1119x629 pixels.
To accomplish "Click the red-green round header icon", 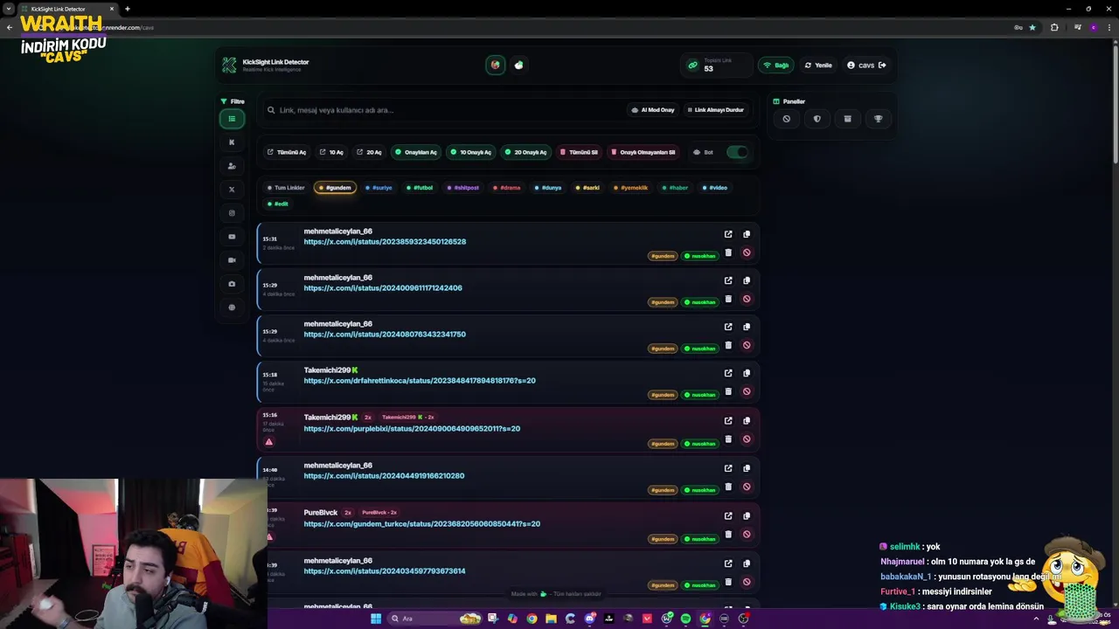I will pyautogui.click(x=496, y=65).
